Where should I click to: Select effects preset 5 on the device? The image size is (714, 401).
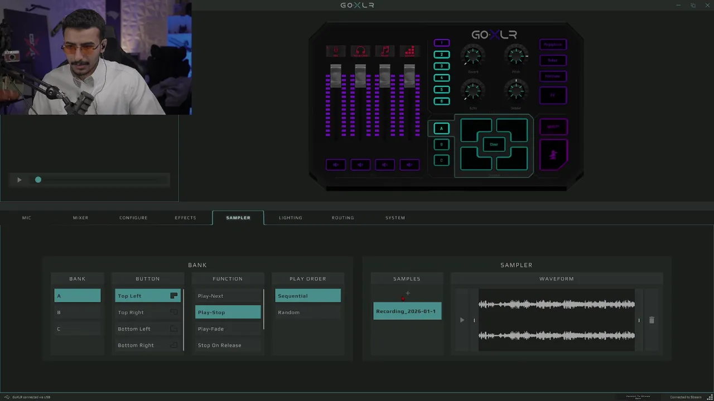click(442, 90)
